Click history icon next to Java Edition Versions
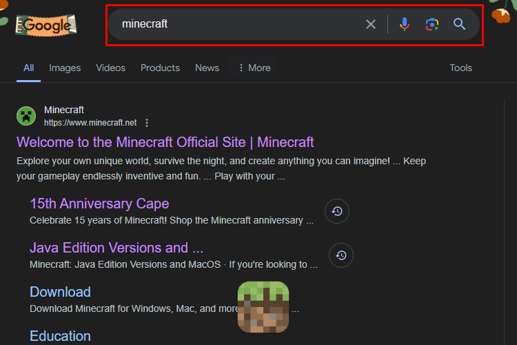Screen dimensions: 517x345 click(x=341, y=255)
